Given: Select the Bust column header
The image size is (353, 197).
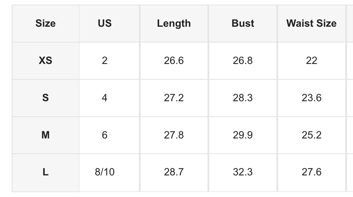Looking at the screenshot, I should [x=243, y=23].
